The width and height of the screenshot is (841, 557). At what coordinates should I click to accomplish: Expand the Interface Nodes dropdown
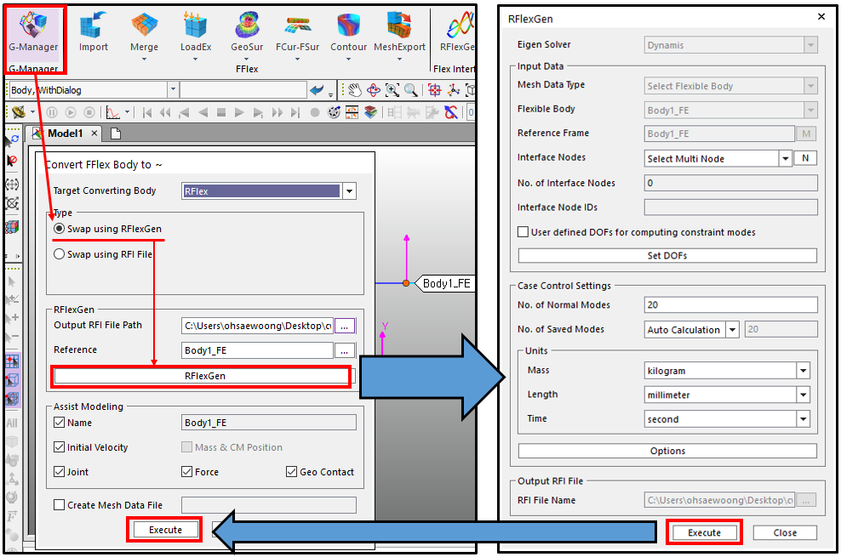pos(785,159)
